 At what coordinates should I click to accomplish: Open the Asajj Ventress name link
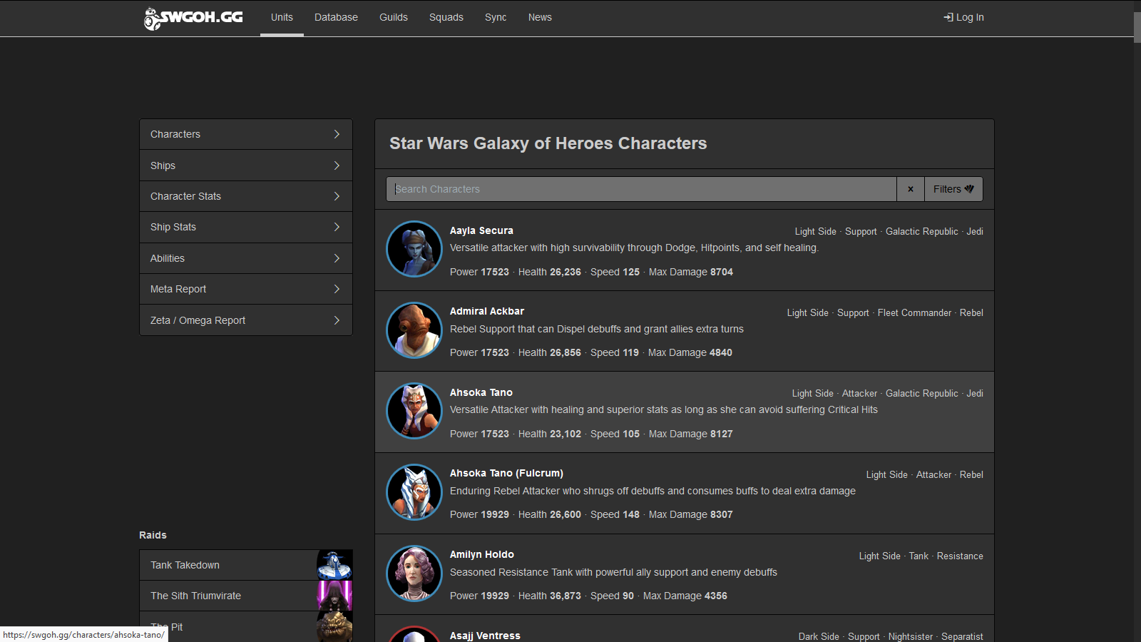pyautogui.click(x=485, y=636)
